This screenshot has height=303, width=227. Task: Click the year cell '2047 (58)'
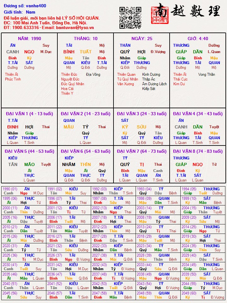113,295
